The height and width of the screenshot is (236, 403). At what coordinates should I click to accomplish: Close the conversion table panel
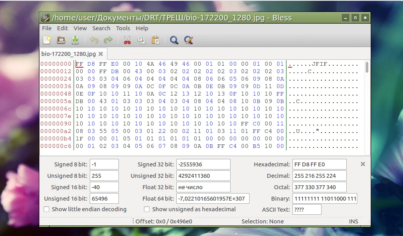click(x=362, y=164)
